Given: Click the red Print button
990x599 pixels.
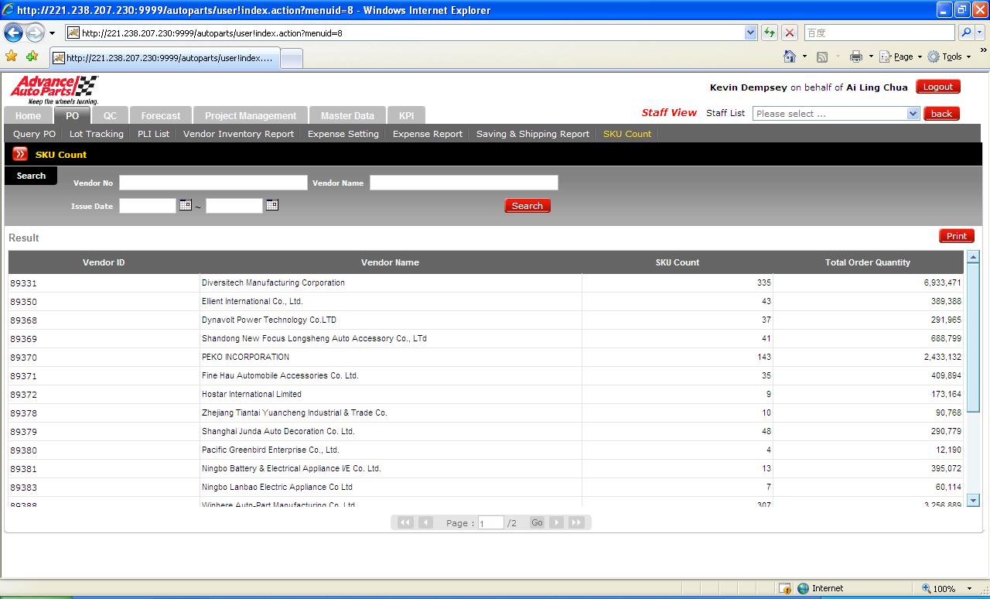Looking at the screenshot, I should (956, 236).
